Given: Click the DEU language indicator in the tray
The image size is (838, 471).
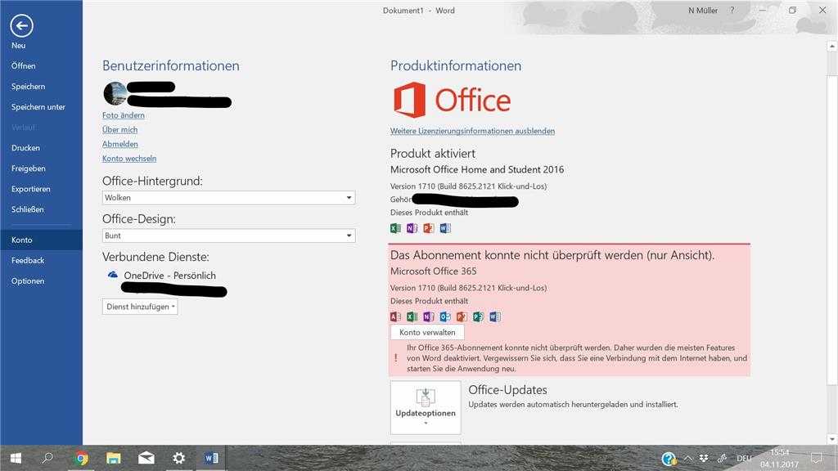Looking at the screenshot, I should (744, 458).
